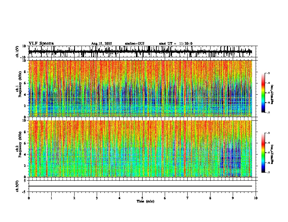Click the ch.1 voltage waveform trace
The height and width of the screenshot is (222, 288).
140,52
